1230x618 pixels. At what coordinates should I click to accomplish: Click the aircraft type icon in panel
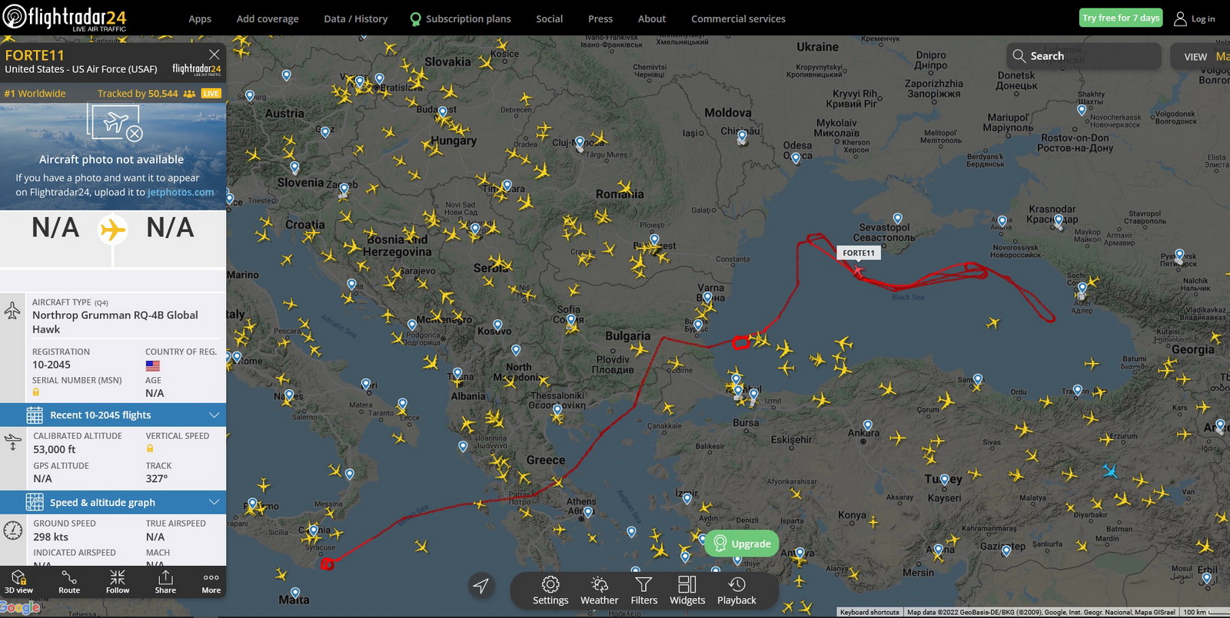click(x=12, y=311)
